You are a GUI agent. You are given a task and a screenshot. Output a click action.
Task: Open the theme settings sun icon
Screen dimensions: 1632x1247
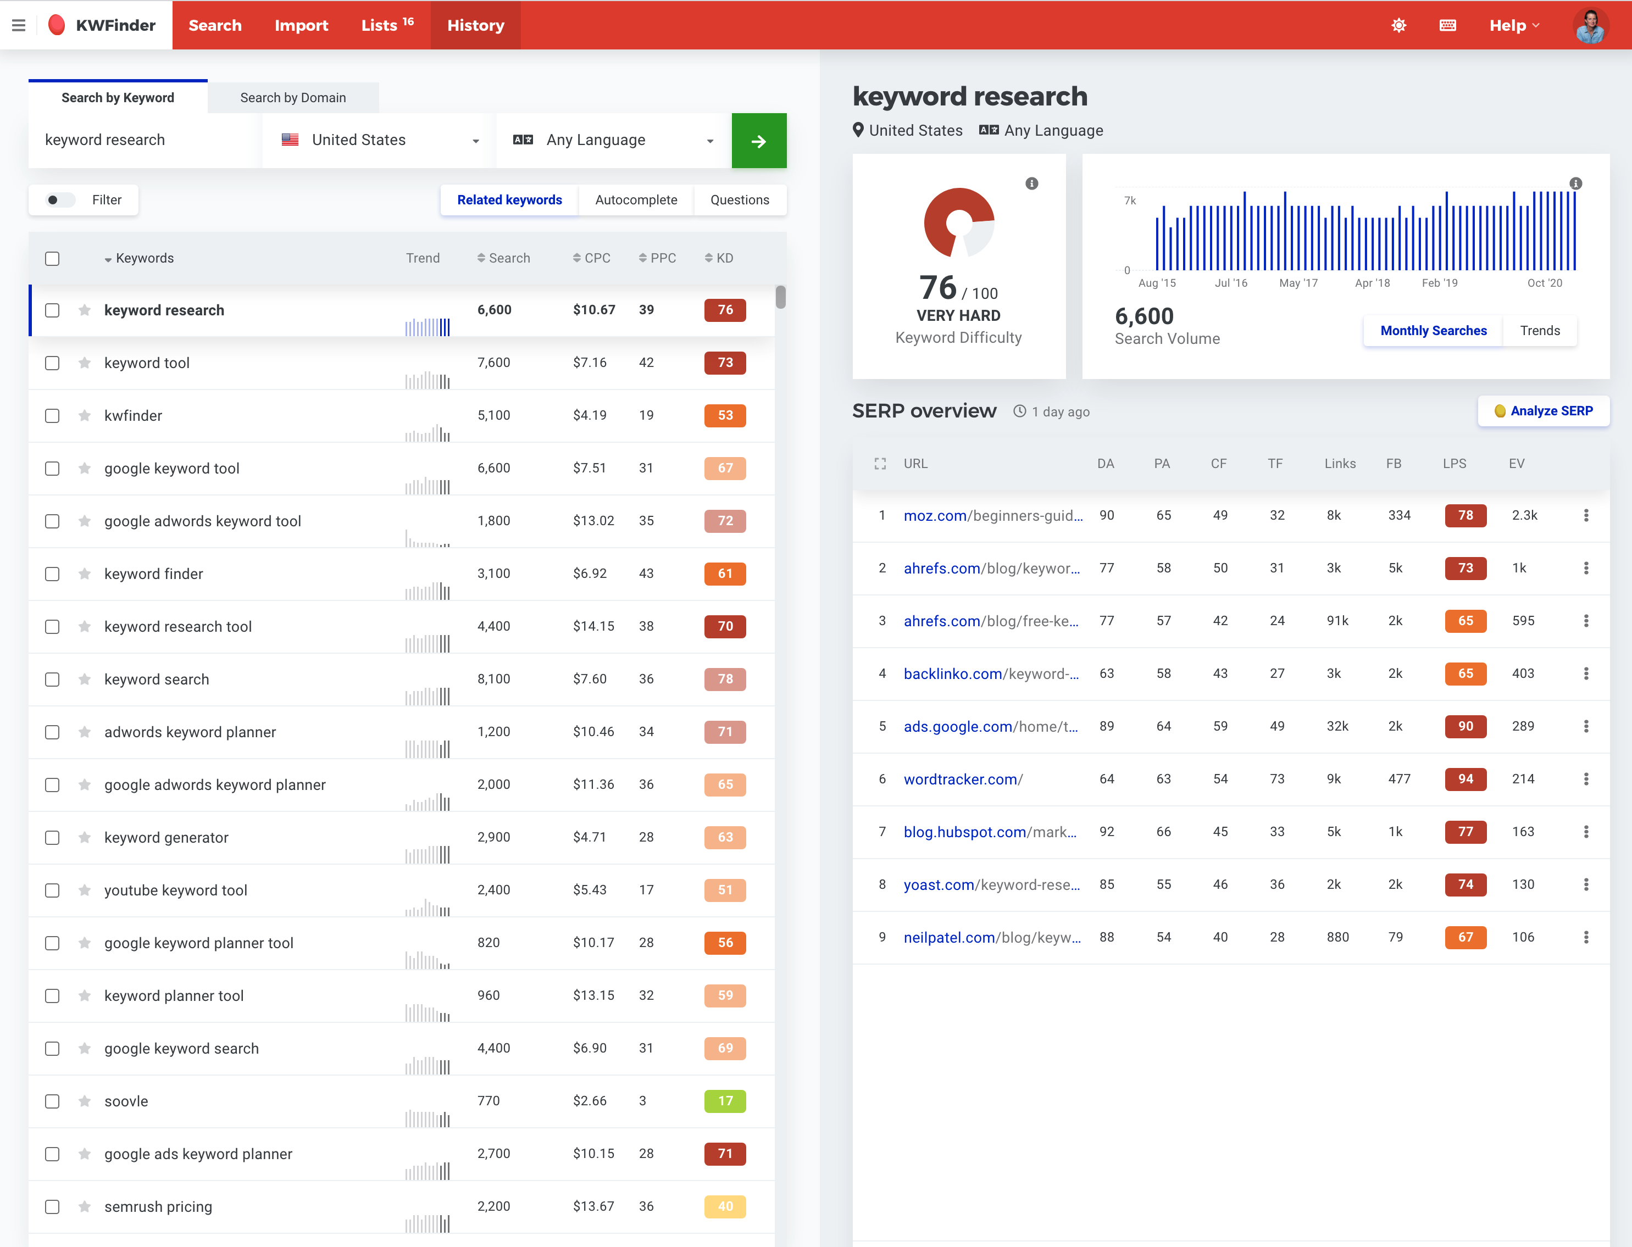click(1399, 25)
